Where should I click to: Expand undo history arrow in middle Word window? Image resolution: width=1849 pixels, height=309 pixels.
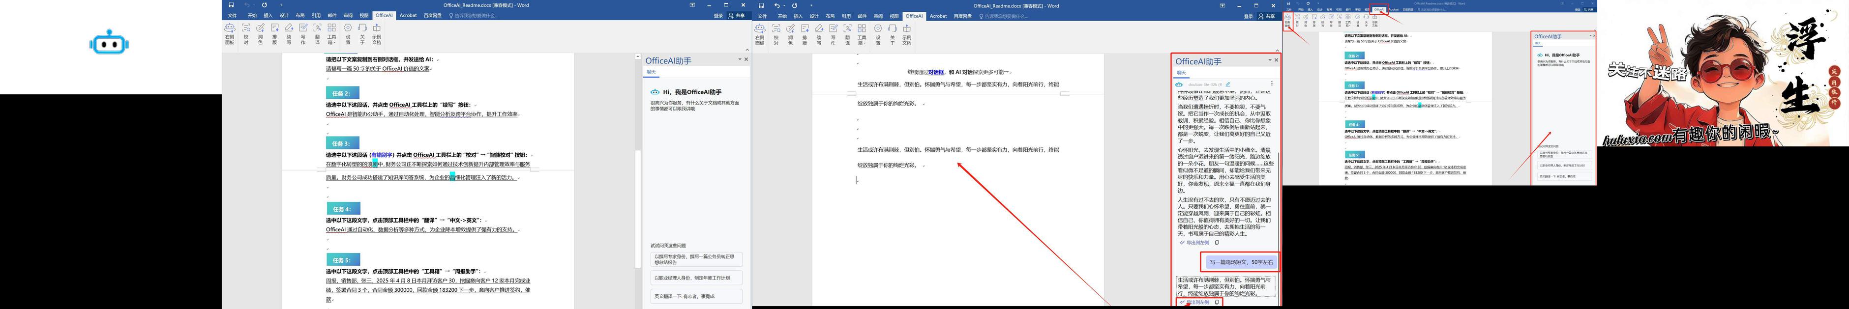click(784, 5)
